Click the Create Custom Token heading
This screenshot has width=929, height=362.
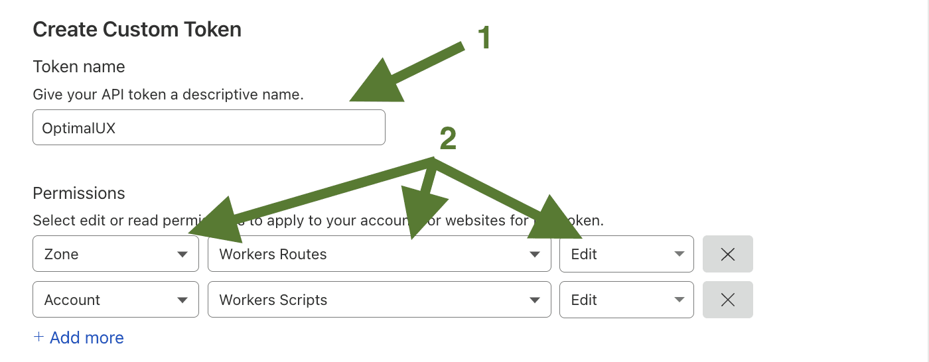click(x=137, y=30)
